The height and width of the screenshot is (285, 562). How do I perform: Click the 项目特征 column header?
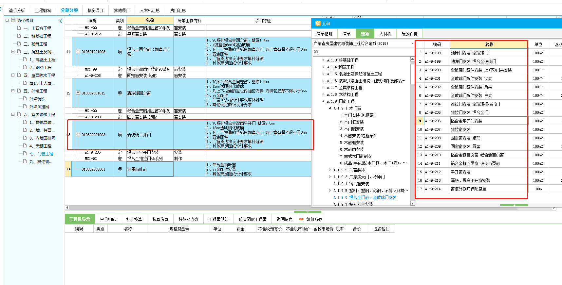(263, 21)
